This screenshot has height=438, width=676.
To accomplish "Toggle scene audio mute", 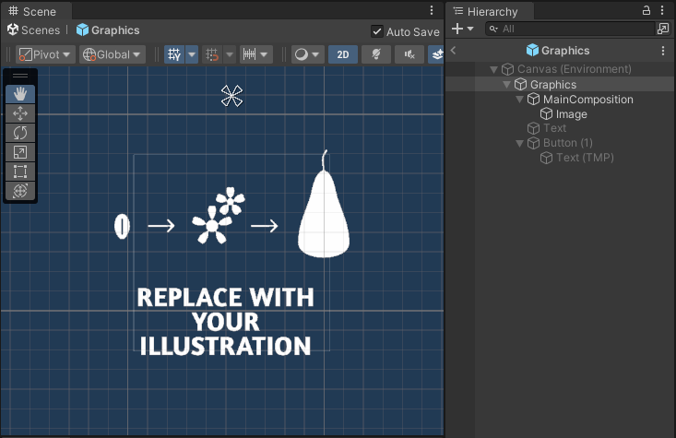I will 409,54.
